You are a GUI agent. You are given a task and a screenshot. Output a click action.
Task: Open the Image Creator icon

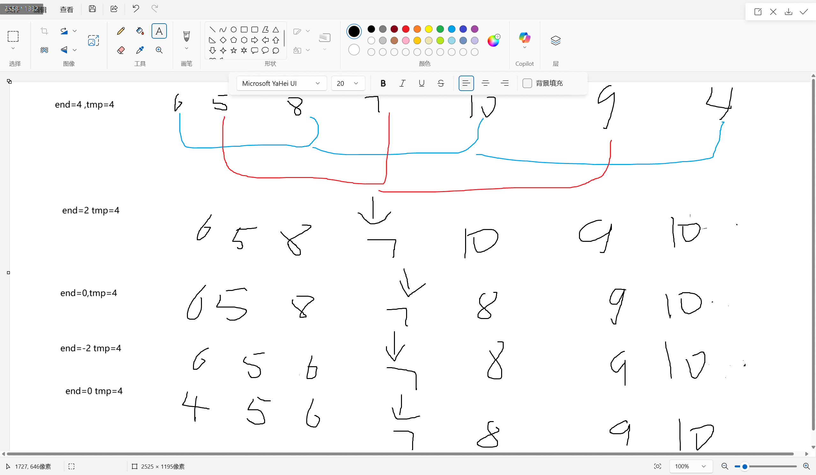pyautogui.click(x=93, y=41)
